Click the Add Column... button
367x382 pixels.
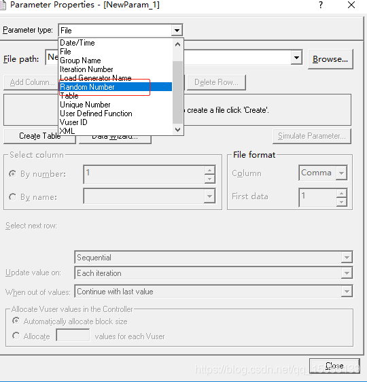click(32, 82)
